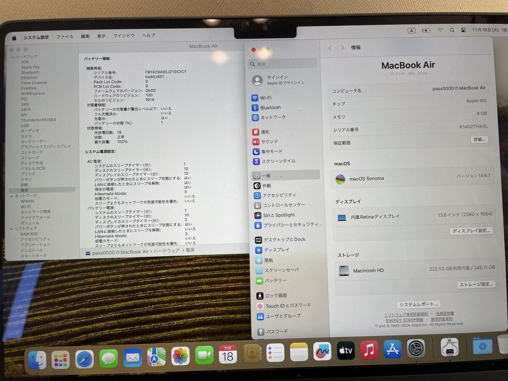
Task: Click the battery status icon in menu bar
Action: [426, 30]
